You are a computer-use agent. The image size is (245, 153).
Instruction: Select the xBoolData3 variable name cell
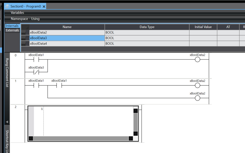point(67,38)
